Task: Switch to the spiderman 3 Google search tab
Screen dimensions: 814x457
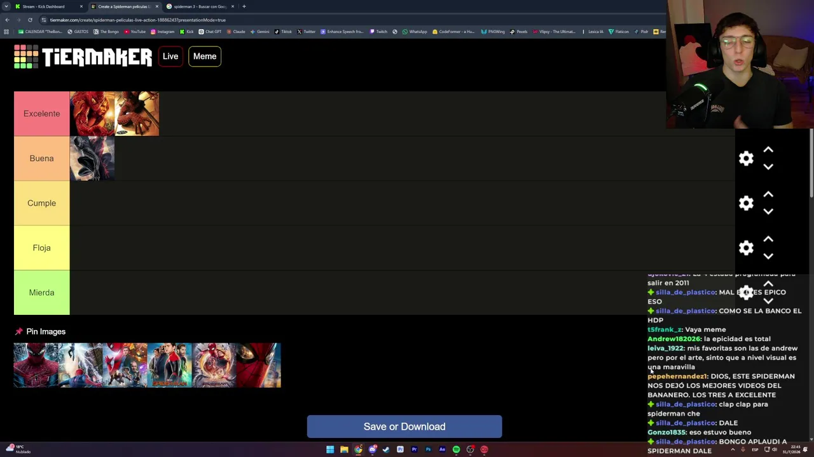Action: click(x=200, y=6)
